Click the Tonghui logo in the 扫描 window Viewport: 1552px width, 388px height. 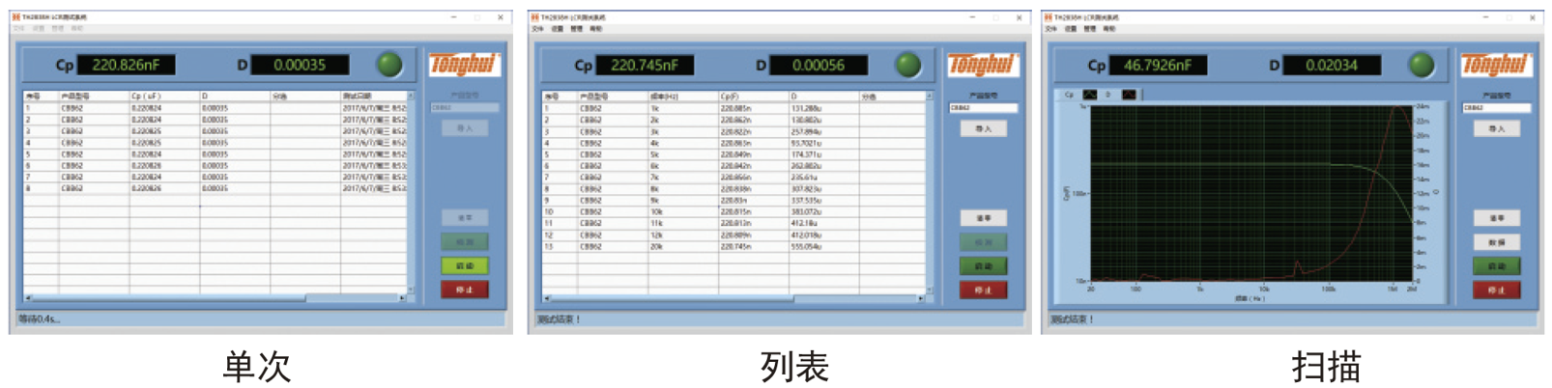point(1494,65)
